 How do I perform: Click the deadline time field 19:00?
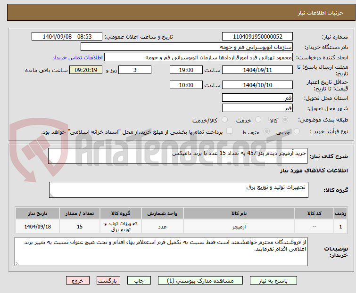[x=186, y=70]
